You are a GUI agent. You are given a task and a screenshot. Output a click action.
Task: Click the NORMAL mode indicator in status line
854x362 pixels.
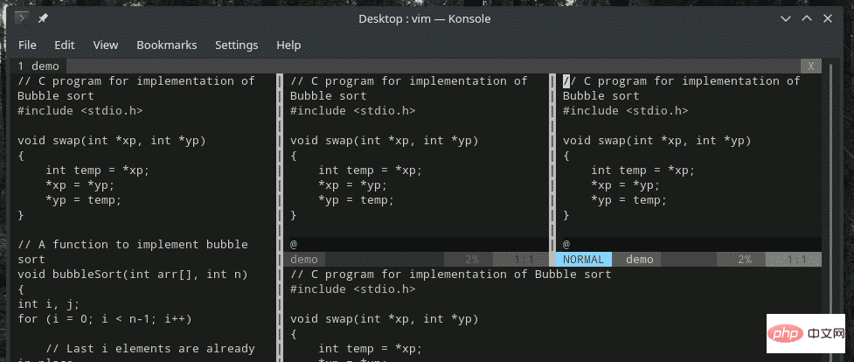click(583, 260)
